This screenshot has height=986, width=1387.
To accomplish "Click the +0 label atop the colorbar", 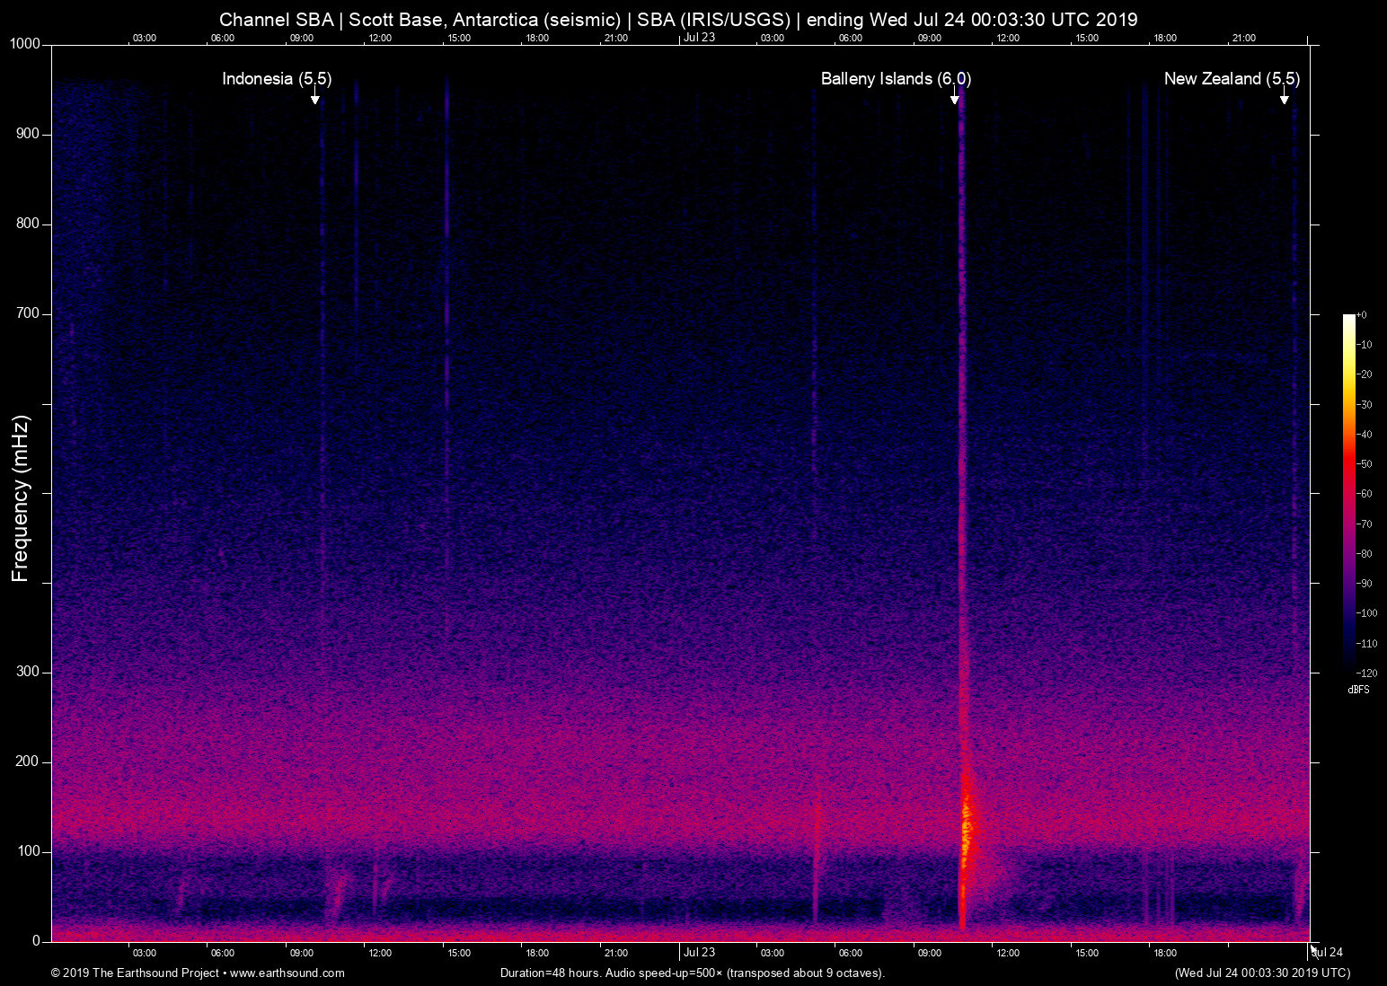I will (x=1364, y=314).
